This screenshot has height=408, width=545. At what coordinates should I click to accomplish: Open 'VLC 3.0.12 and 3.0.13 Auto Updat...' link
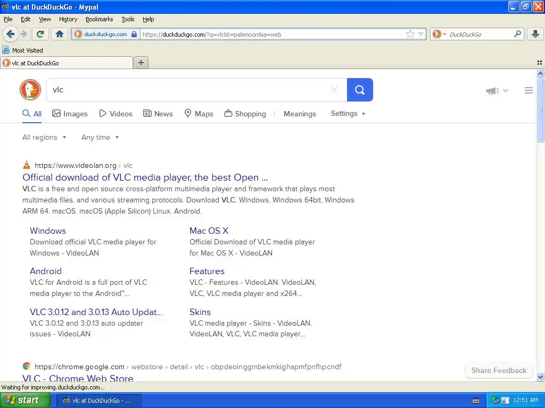(96, 312)
